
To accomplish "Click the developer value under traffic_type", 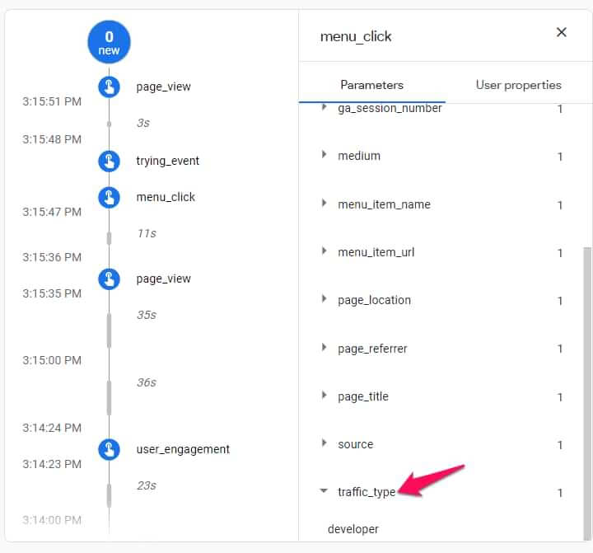I will click(353, 528).
